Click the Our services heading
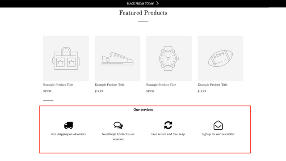 (x=143, y=110)
